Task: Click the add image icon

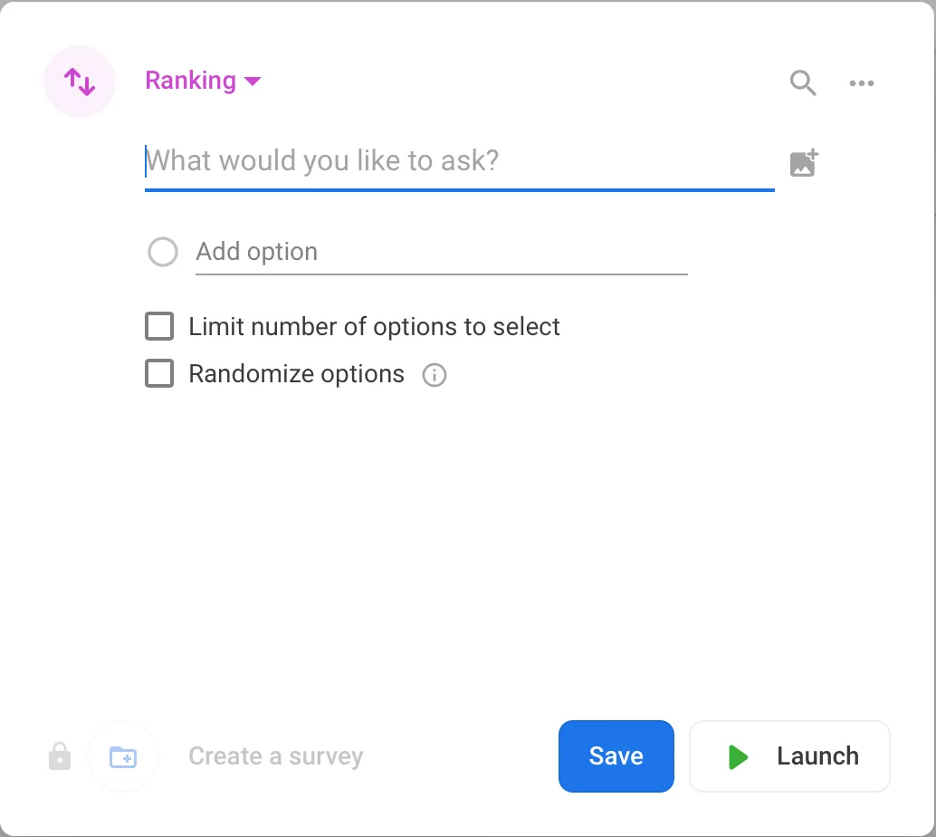Action: (x=804, y=163)
